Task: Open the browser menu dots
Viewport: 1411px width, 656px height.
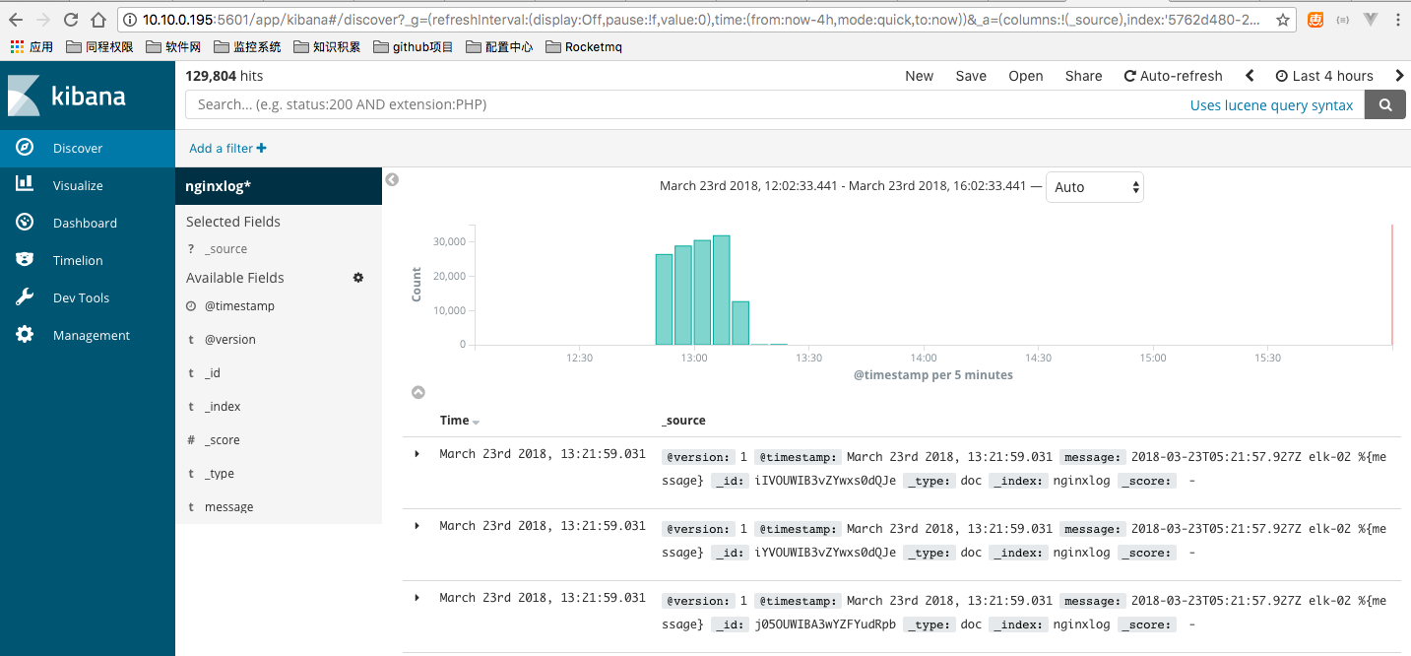Action: point(1398,20)
